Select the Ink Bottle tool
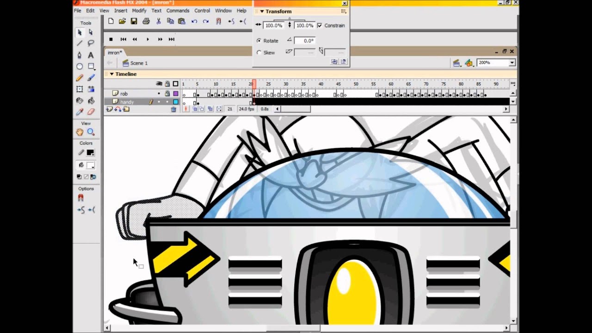The width and height of the screenshot is (592, 333). pyautogui.click(x=80, y=100)
